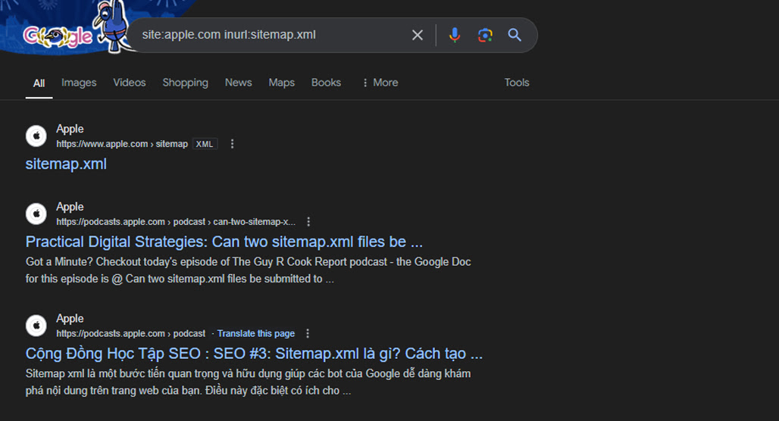Open Google Lens image search
This screenshot has width=779, height=421.
[485, 35]
